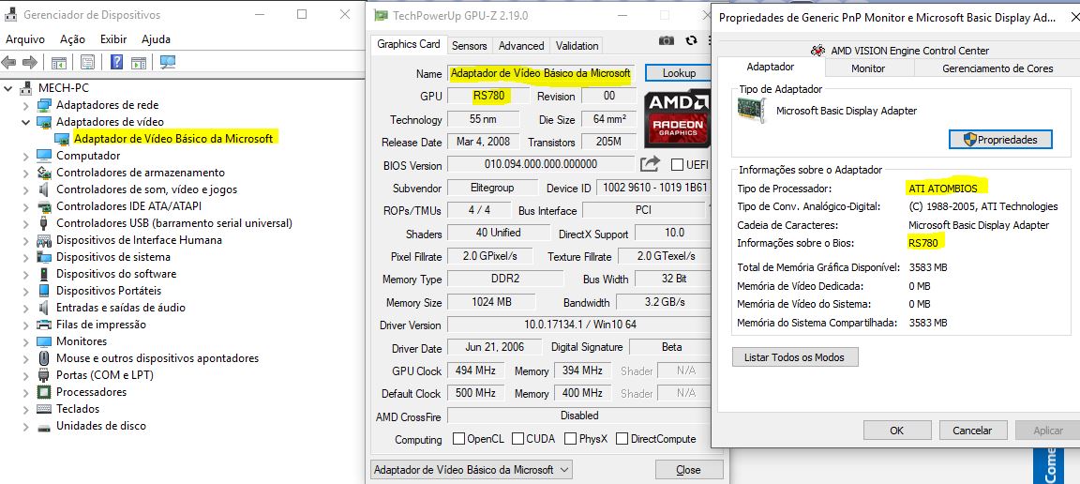Click the AMD Radeon Graphics logo in GPU-Z

coord(677,118)
